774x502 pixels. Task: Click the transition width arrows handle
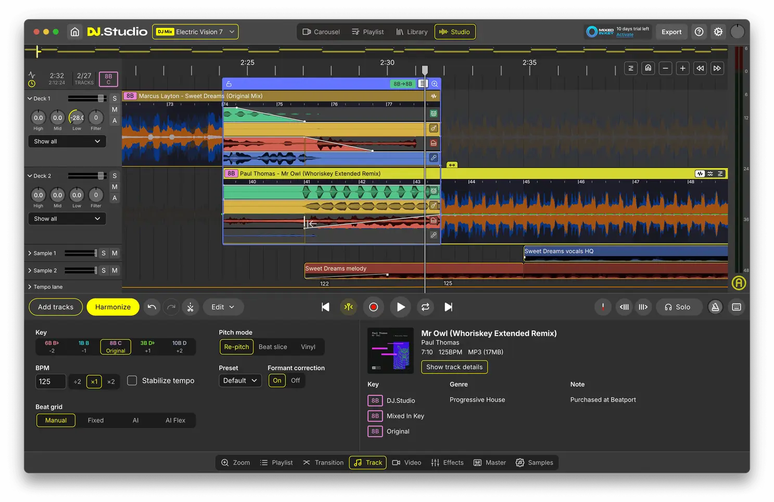click(x=452, y=165)
